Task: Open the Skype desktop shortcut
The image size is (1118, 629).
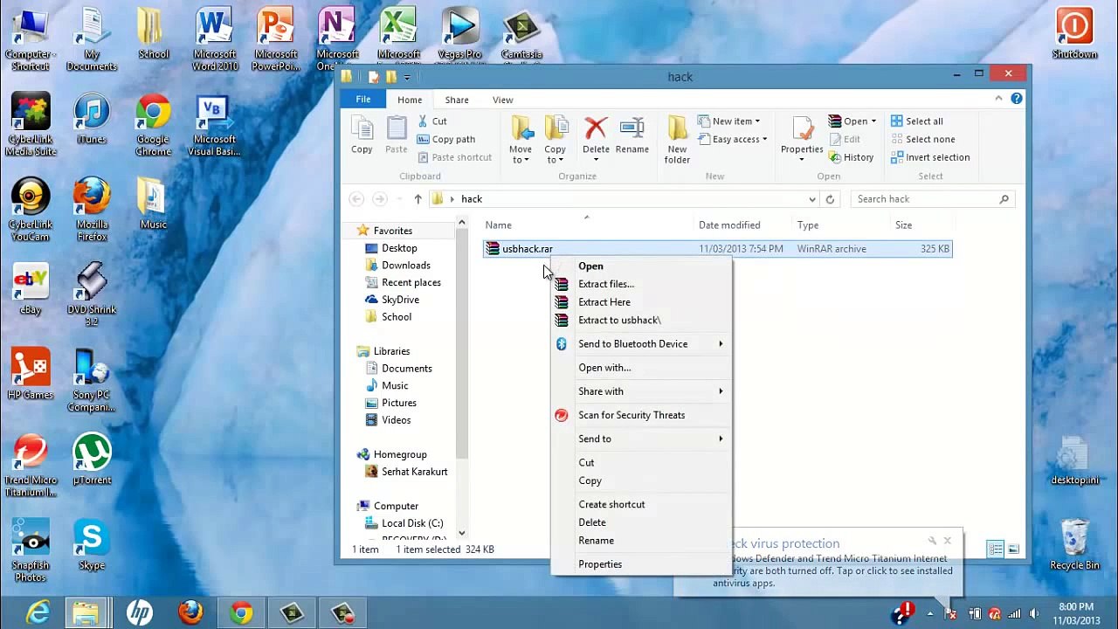Action: pyautogui.click(x=92, y=544)
